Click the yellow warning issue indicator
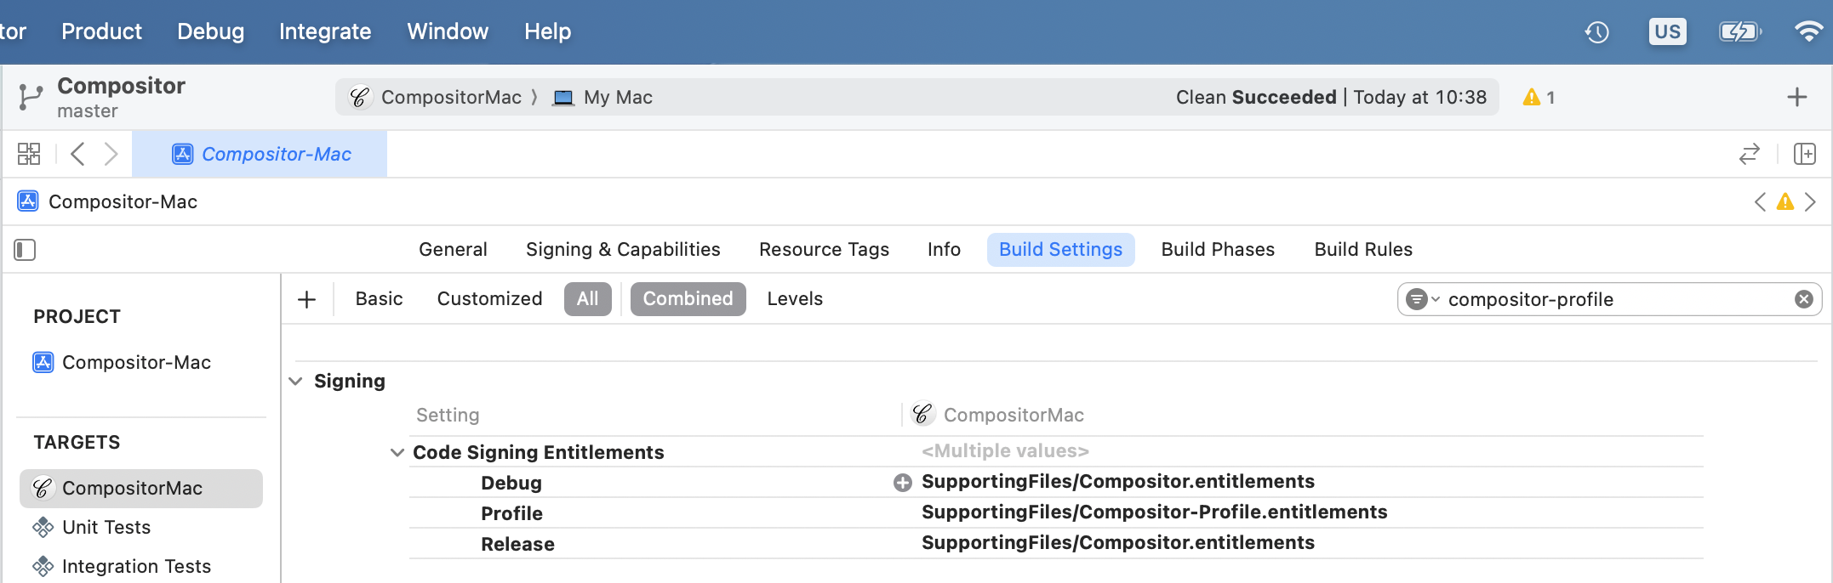Image resolution: width=1833 pixels, height=583 pixels. click(1538, 97)
